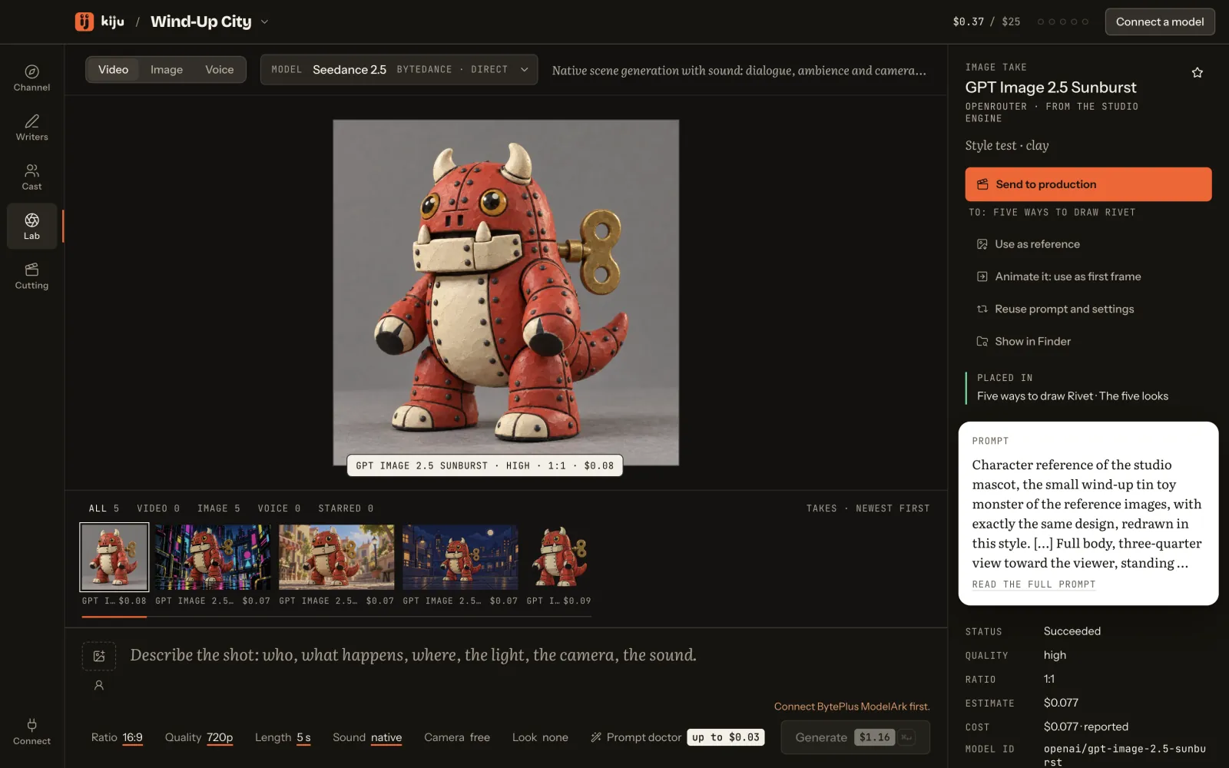Toggle TAKES NEWEST FIRST sort order
Viewport: 1229px width, 768px height.
click(868, 508)
